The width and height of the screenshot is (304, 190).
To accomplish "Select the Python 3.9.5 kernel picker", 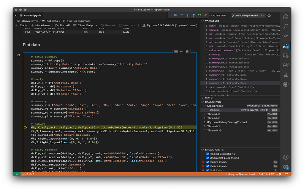I will (x=169, y=25).
